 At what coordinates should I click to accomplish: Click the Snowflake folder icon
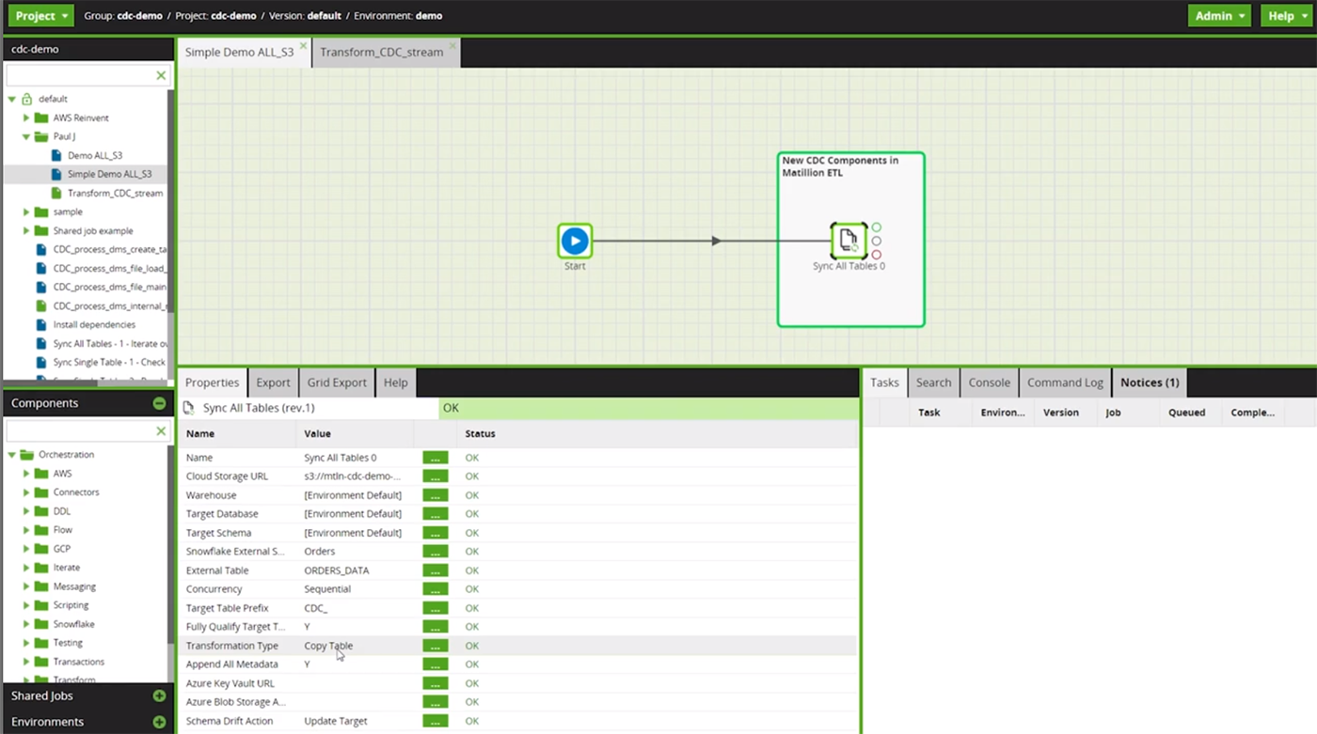coord(41,624)
